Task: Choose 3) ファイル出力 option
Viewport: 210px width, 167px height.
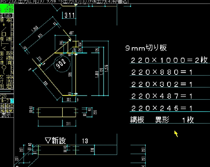Action: (x=94, y=2)
